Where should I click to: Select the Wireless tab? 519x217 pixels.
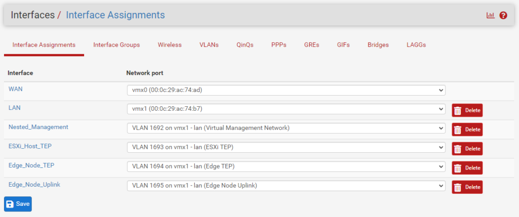click(169, 45)
